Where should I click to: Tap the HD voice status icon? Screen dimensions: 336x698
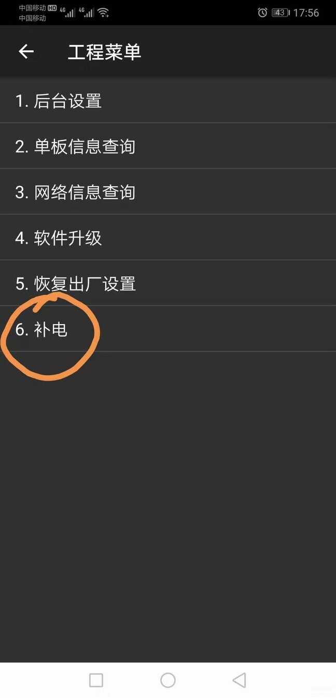[x=52, y=8]
